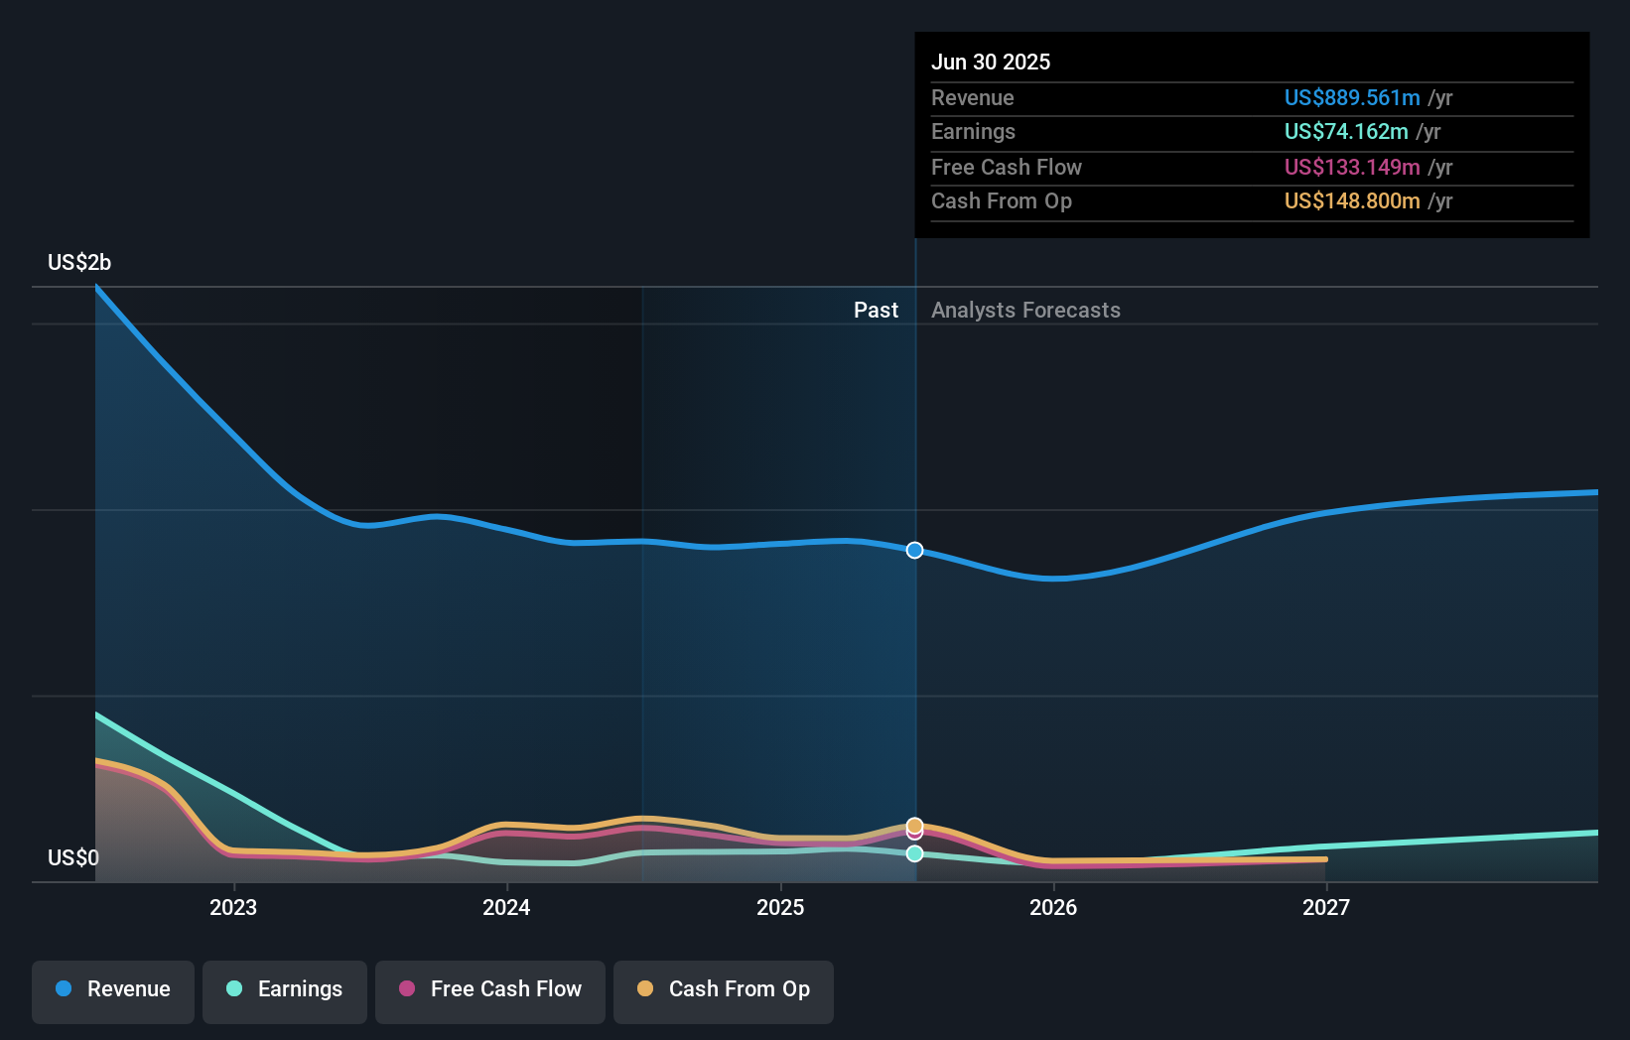
Task: Open the Jun 30 2025 tooltip header
Action: click(x=991, y=62)
